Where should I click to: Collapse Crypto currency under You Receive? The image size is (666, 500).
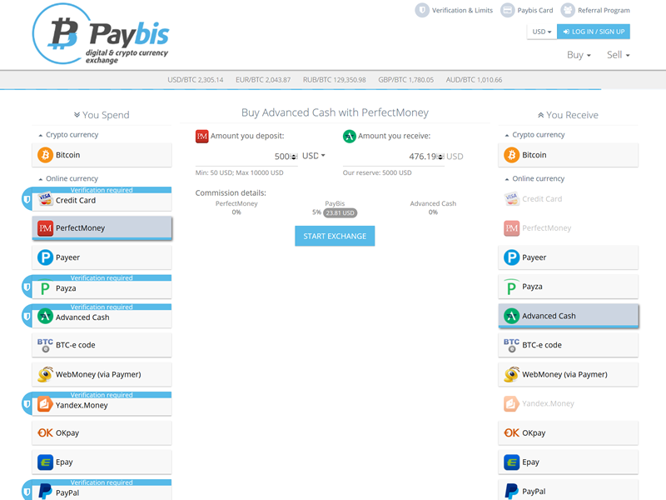pyautogui.click(x=534, y=135)
